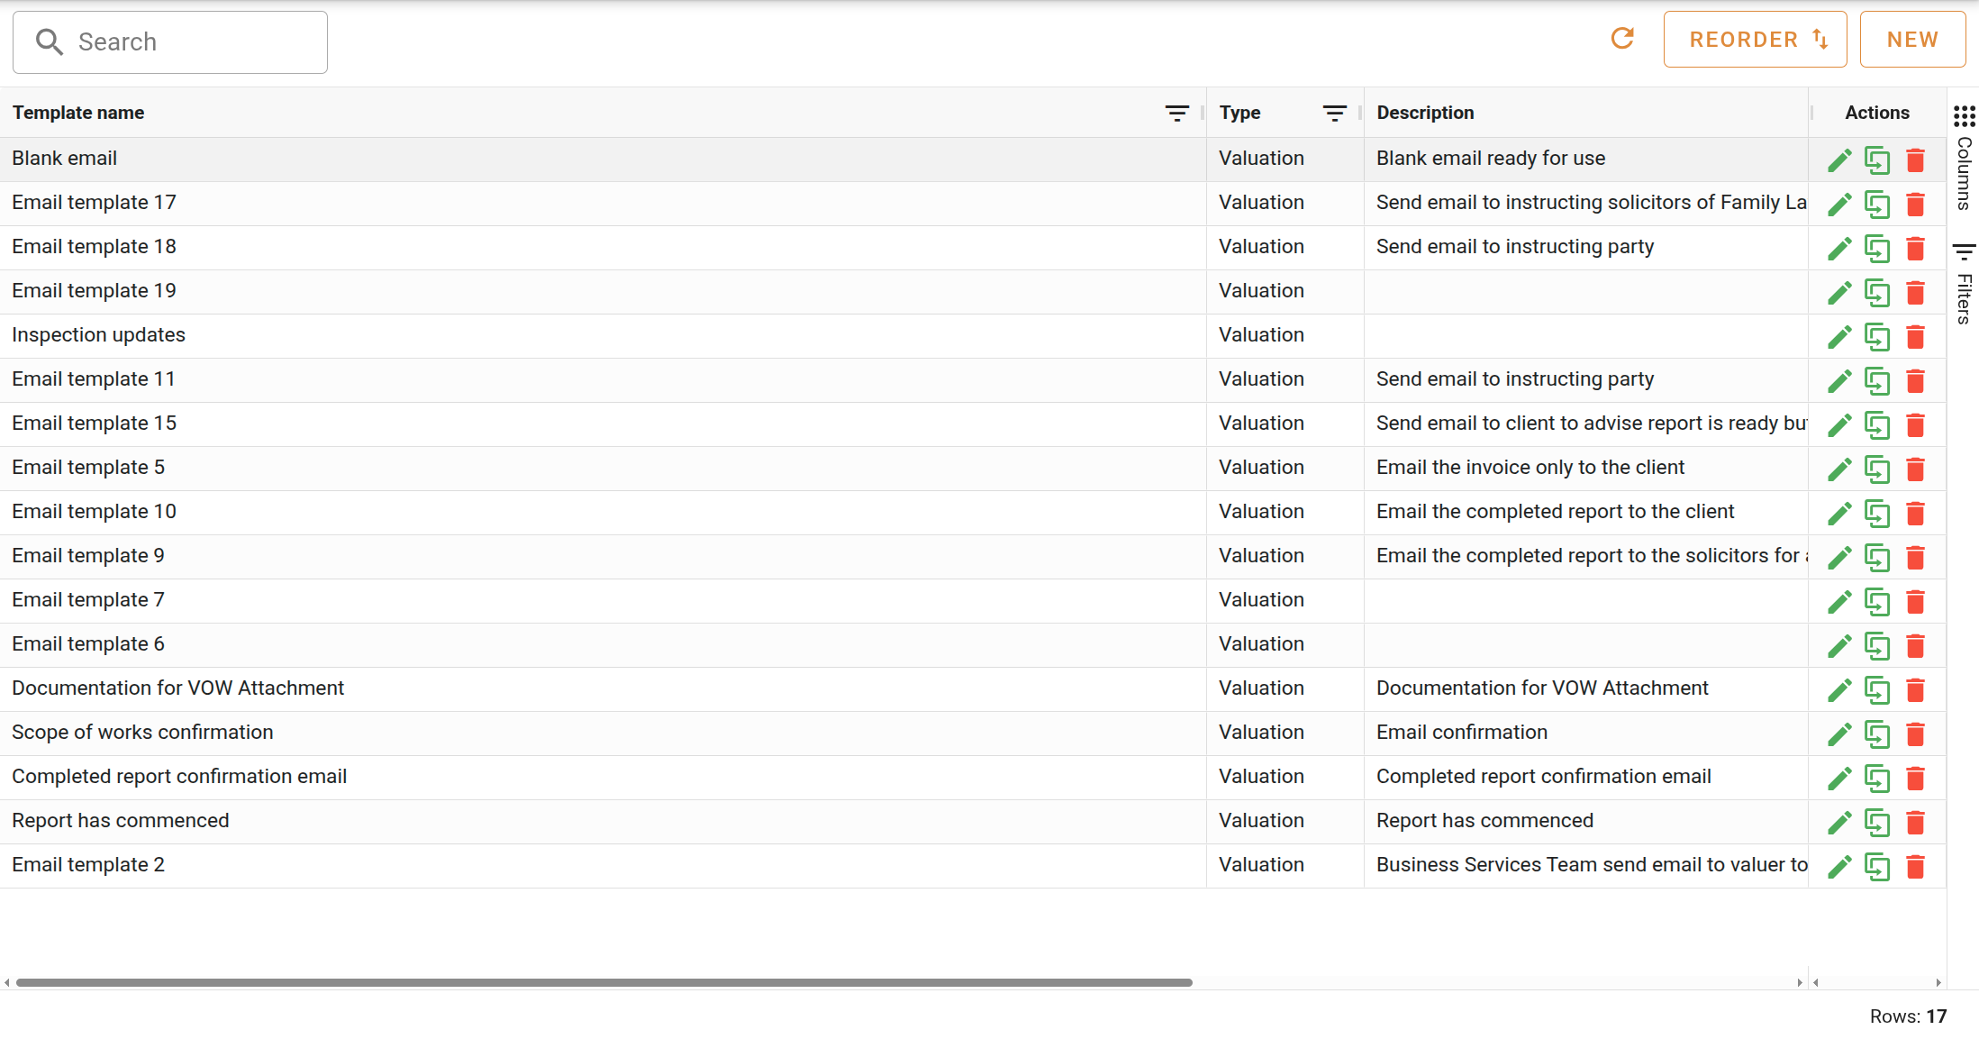
Task: Delete Email template 17
Action: (x=1915, y=205)
